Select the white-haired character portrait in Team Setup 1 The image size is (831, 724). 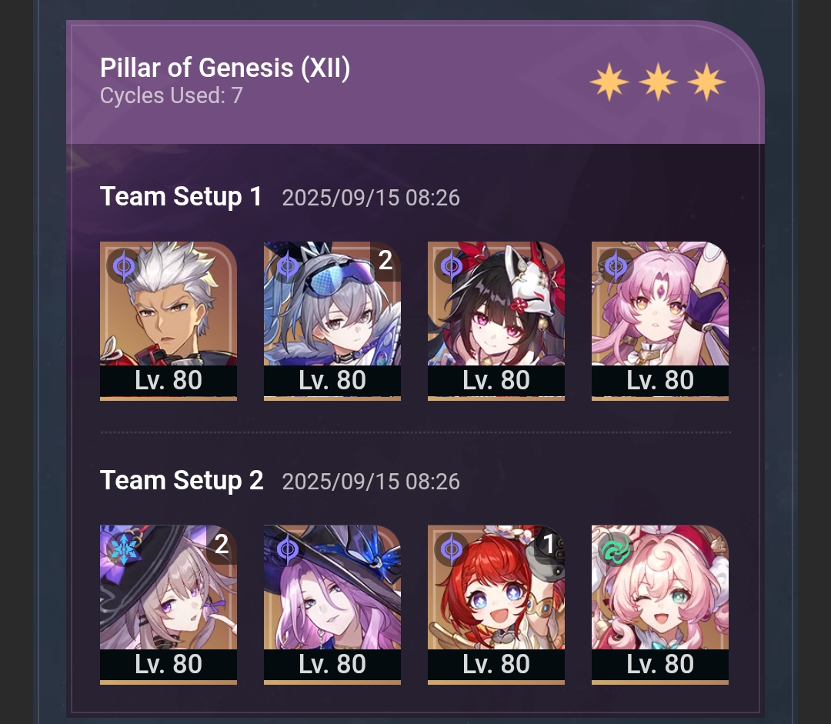click(168, 321)
